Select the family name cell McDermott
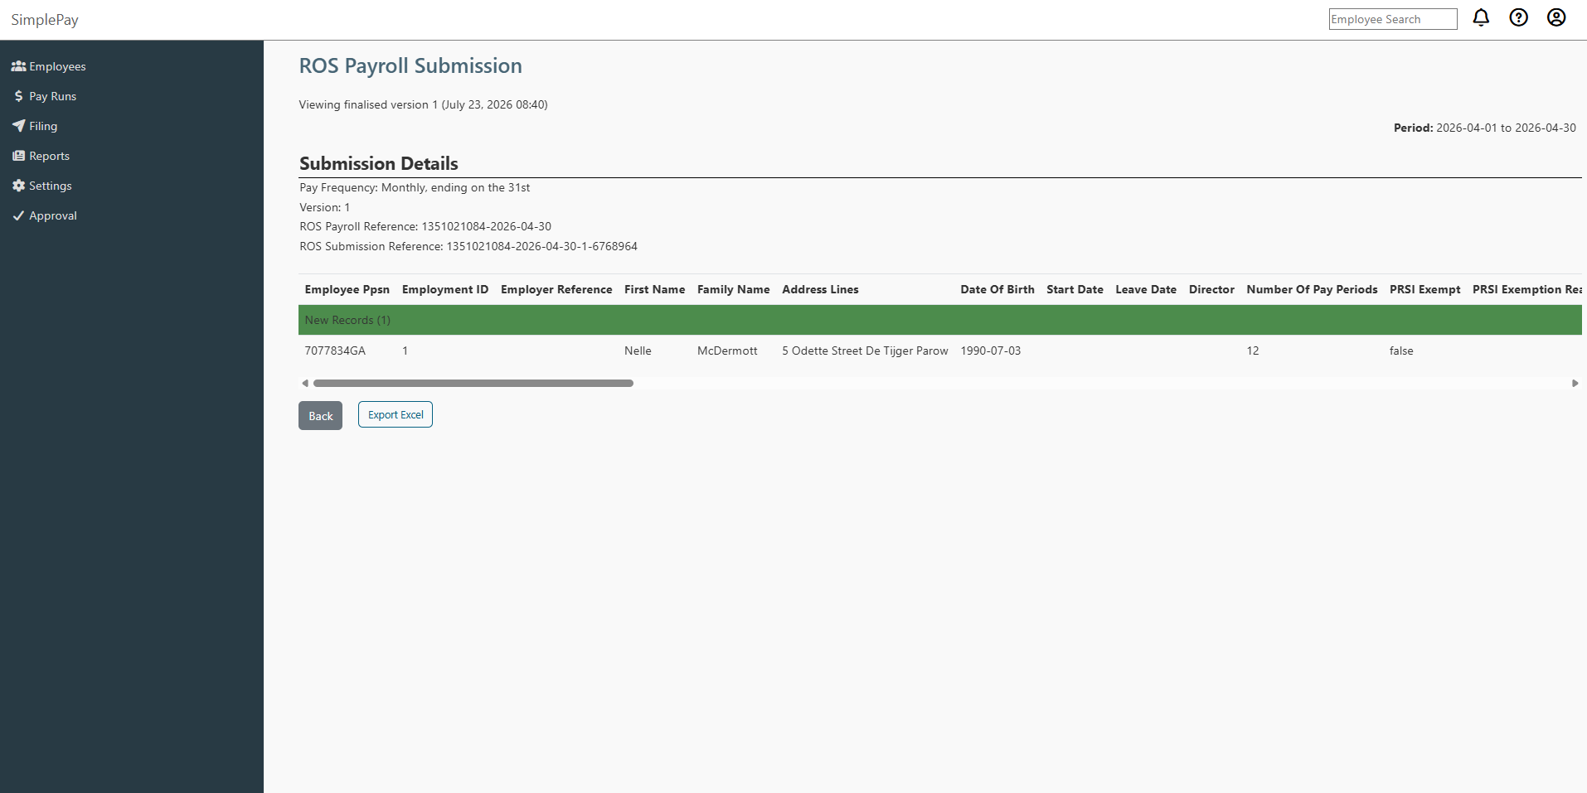 727,351
